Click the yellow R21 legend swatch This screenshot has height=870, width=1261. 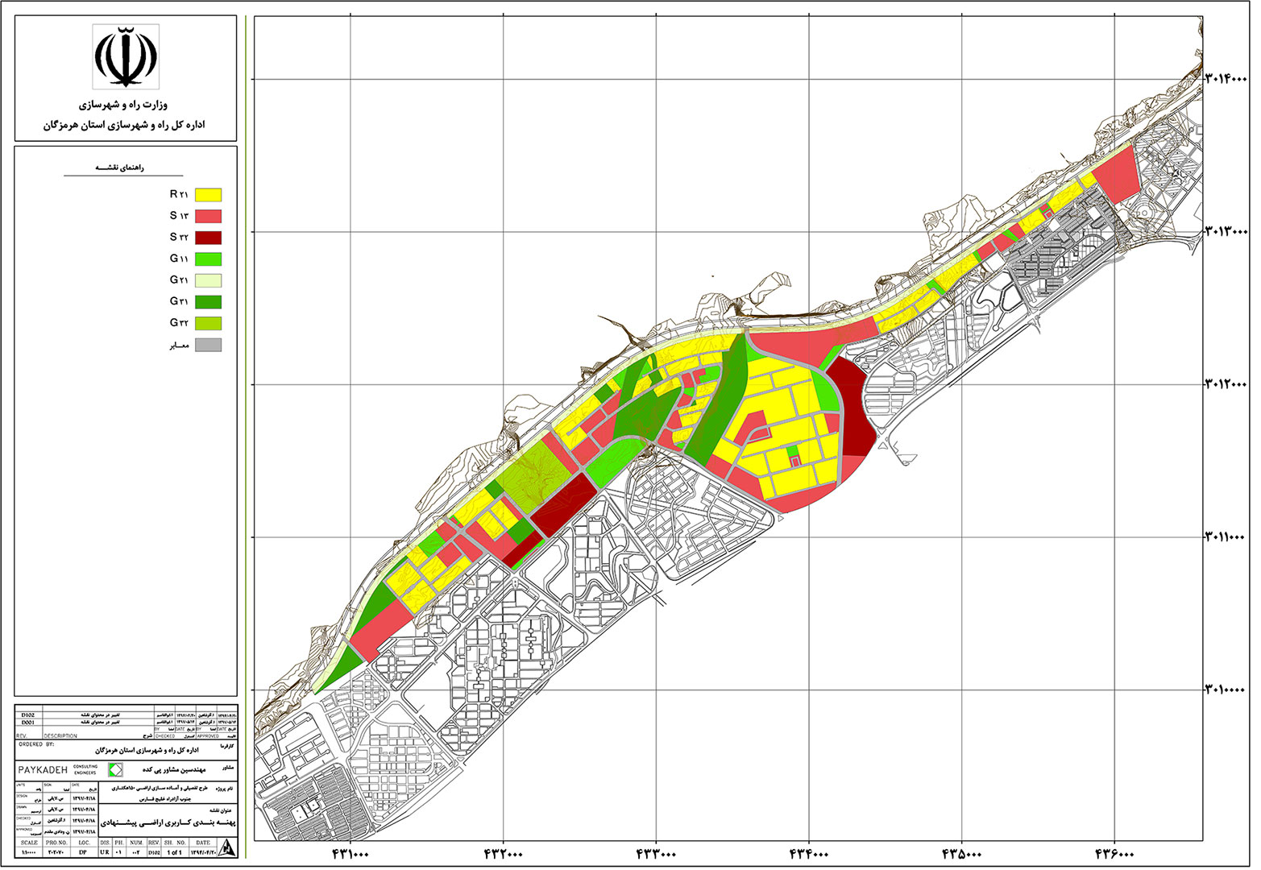point(209,195)
